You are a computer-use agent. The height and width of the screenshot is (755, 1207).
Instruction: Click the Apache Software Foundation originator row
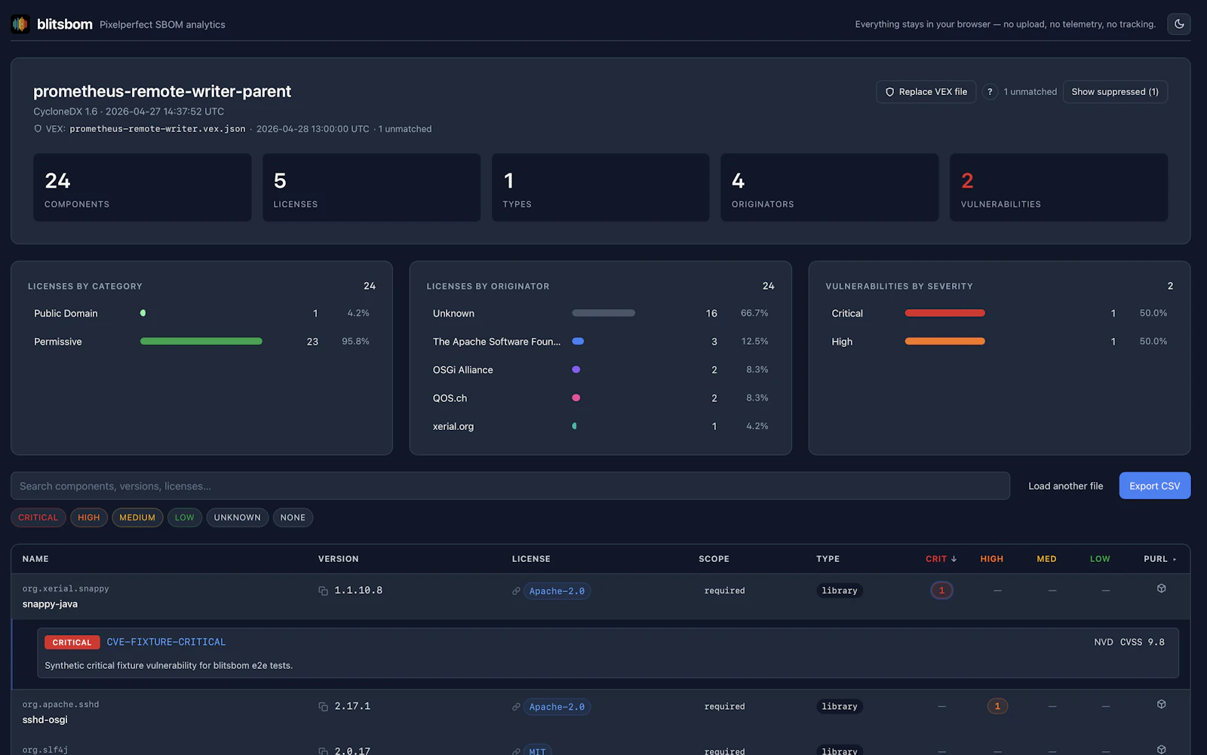point(600,342)
